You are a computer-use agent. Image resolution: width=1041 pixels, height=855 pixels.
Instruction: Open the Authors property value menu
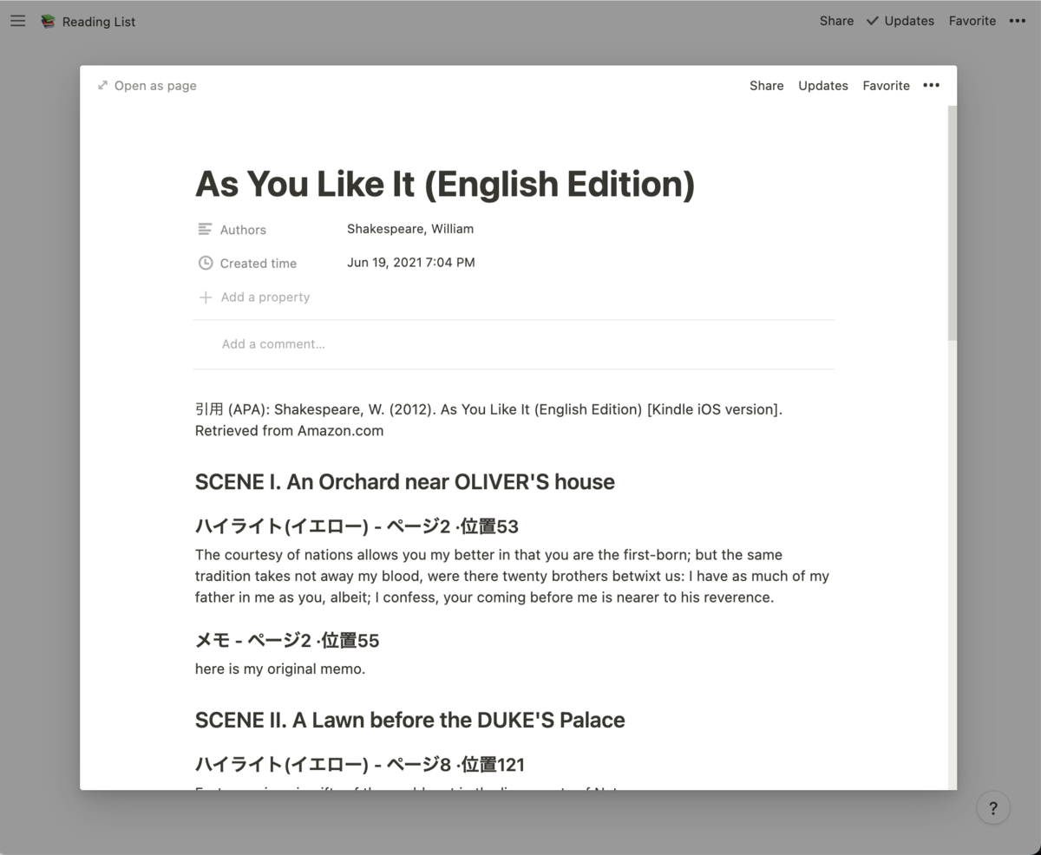(409, 229)
